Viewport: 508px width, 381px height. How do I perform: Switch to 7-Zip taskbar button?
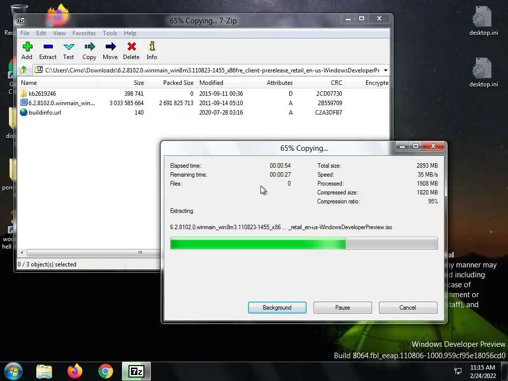136,371
